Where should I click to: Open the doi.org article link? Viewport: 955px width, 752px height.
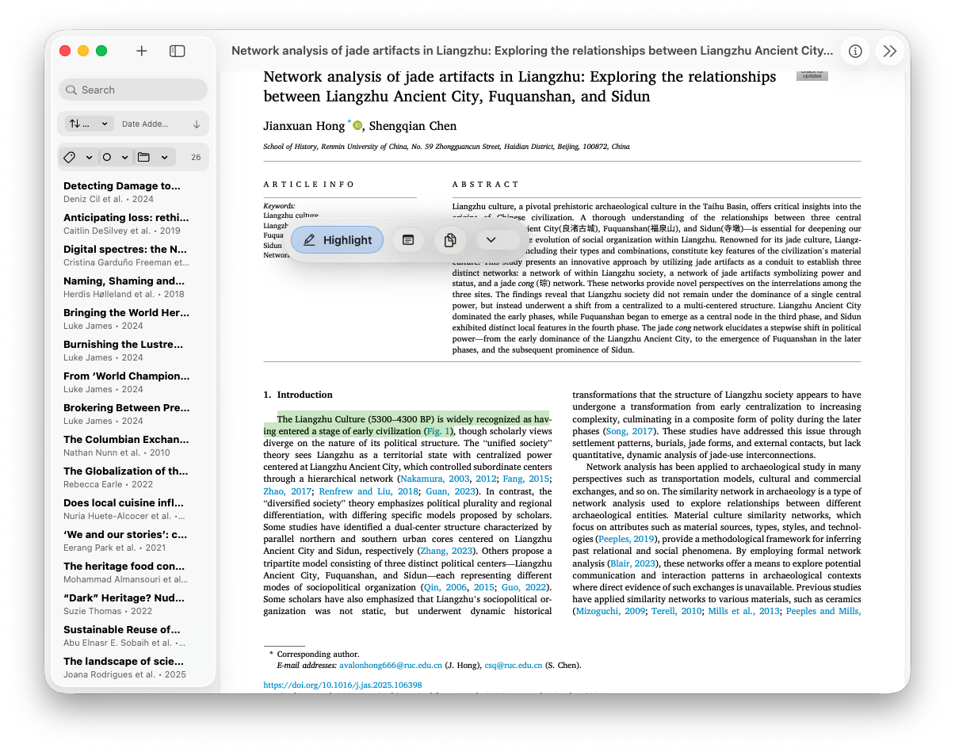(342, 685)
